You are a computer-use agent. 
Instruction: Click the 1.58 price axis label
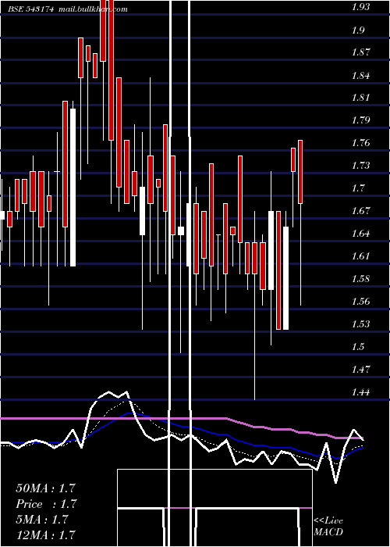pyautogui.click(x=361, y=279)
